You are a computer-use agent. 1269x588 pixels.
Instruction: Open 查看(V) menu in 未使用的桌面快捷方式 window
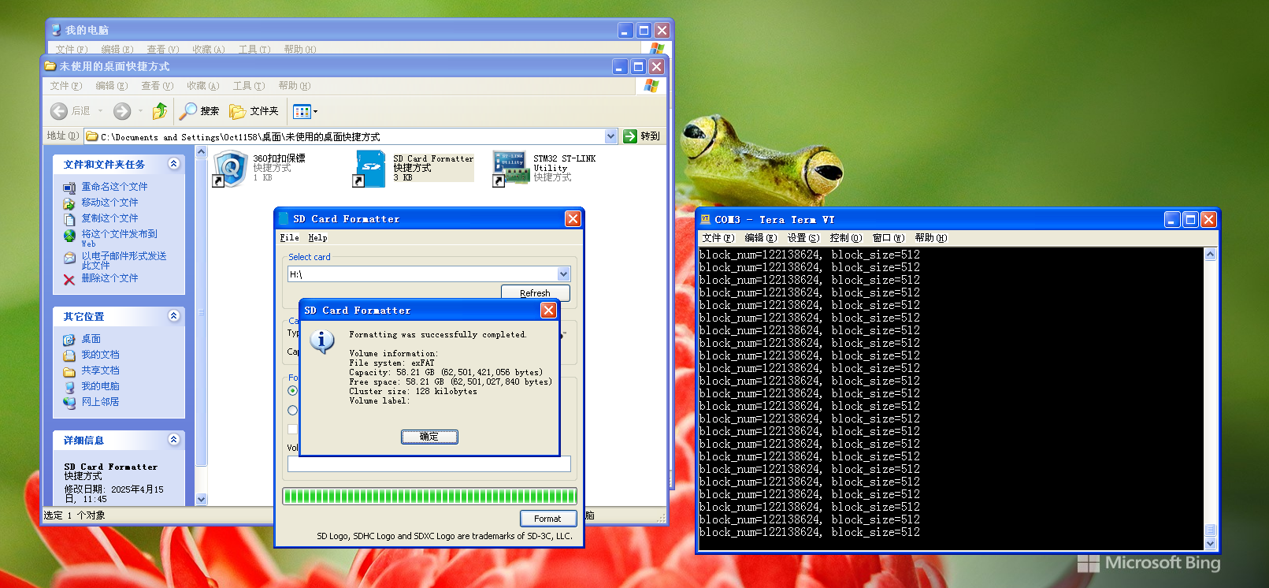(x=157, y=86)
